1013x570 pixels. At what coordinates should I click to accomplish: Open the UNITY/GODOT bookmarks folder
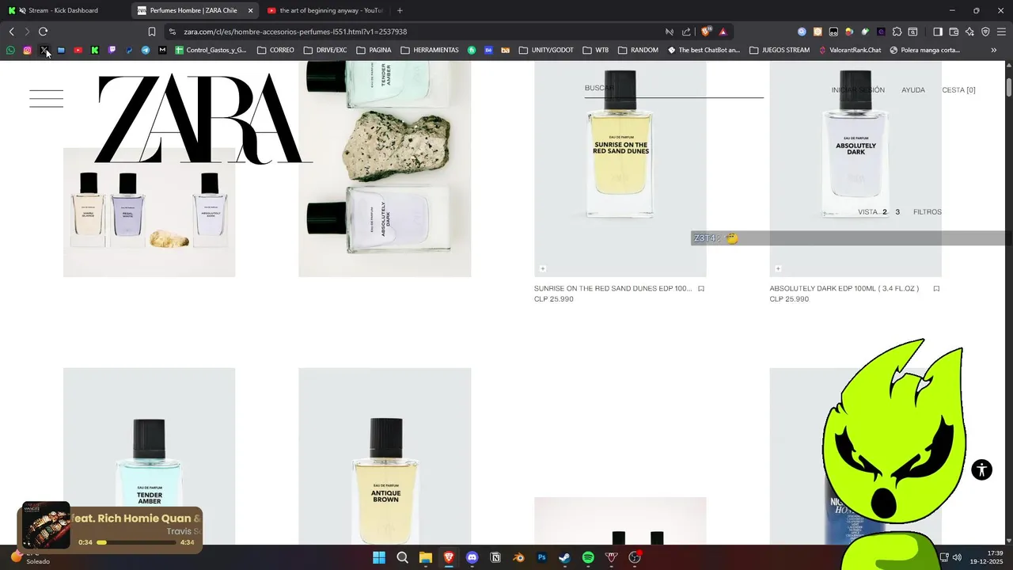546,50
